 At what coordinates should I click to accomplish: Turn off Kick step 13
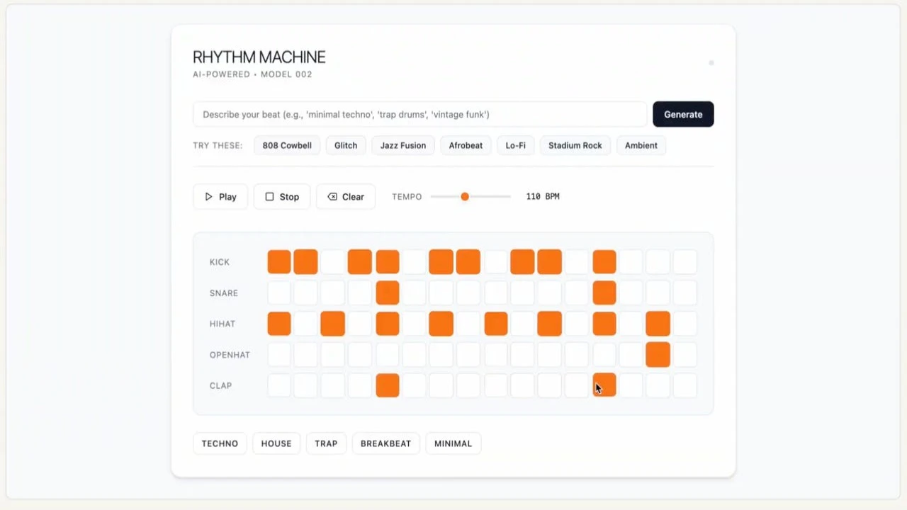pyautogui.click(x=604, y=262)
